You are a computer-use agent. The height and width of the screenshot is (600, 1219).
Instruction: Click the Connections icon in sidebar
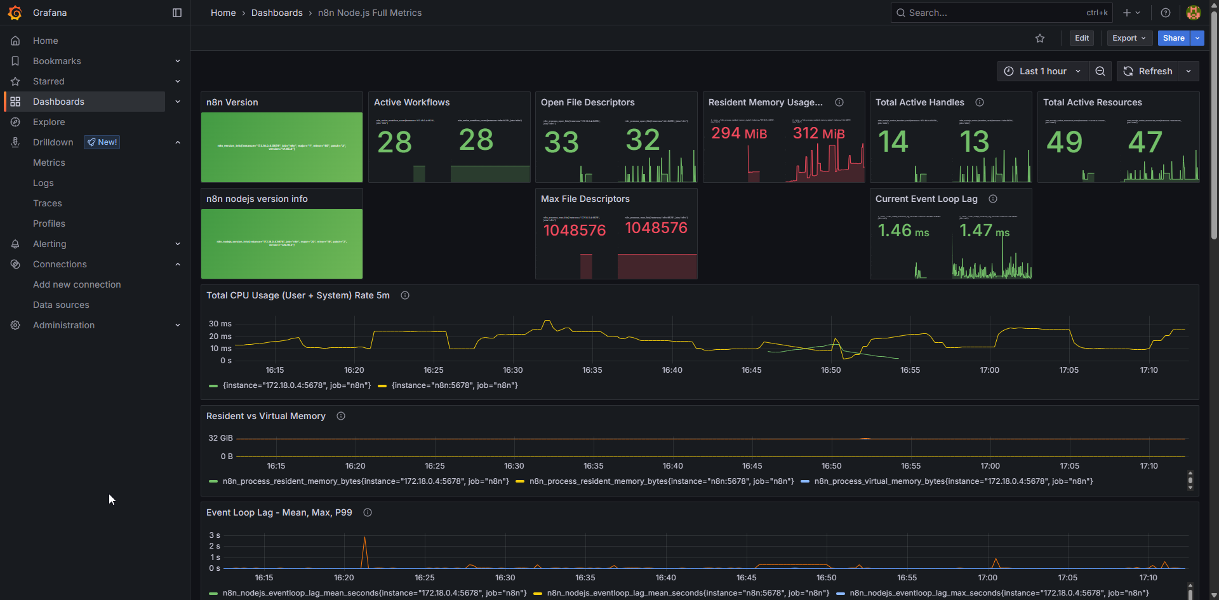[x=15, y=264]
